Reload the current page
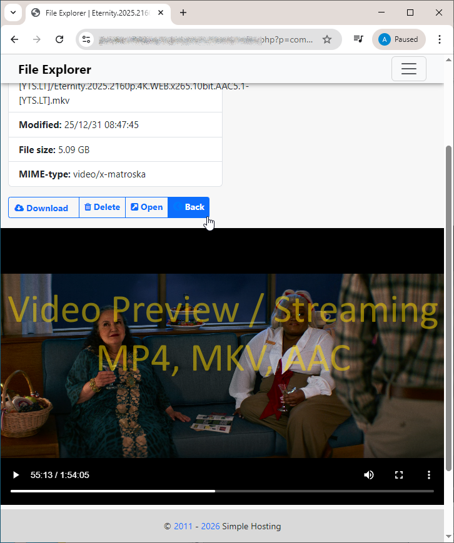 (59, 39)
